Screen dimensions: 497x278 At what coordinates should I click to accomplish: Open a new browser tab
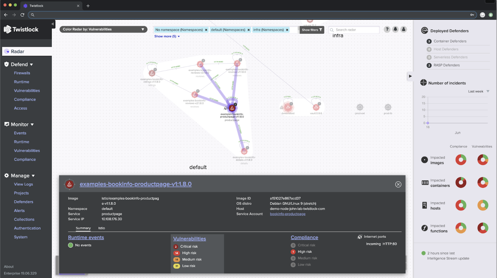88,6
